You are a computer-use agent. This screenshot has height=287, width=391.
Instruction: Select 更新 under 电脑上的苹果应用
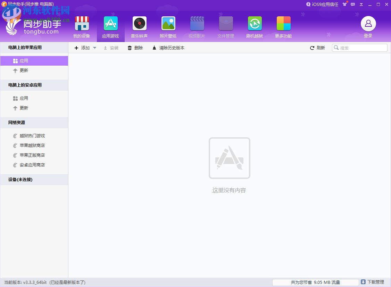[34, 71]
